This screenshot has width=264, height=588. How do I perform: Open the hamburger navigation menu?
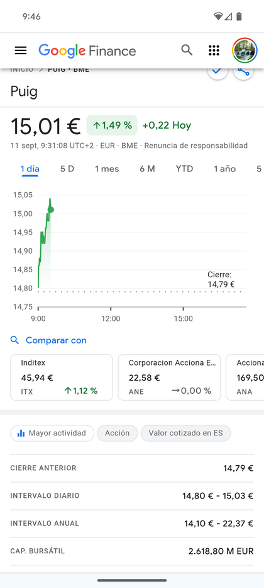[21, 50]
